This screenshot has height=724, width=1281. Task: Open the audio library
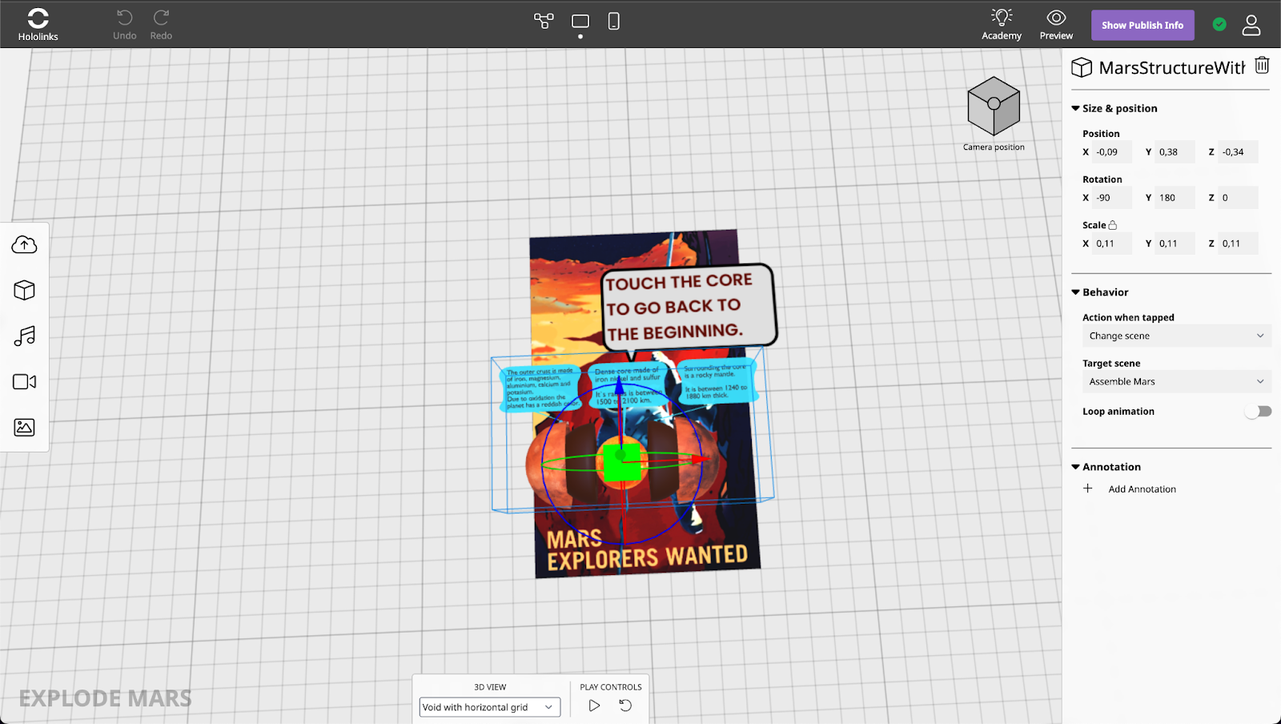tap(25, 336)
